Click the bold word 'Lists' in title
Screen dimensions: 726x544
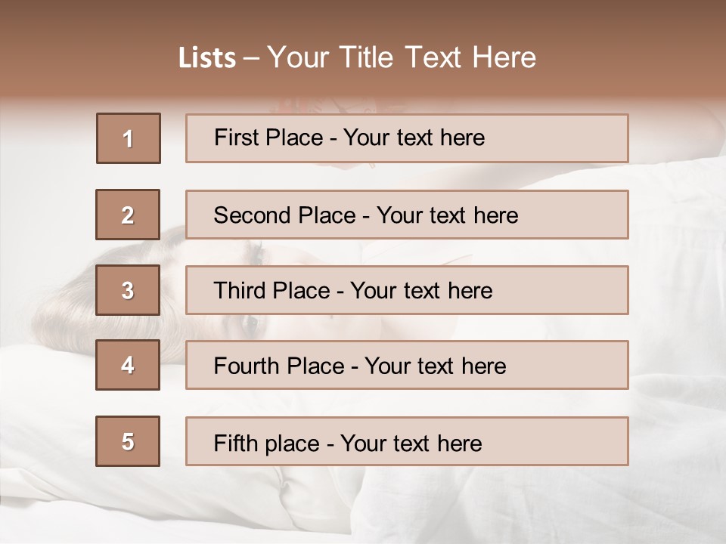pos(207,58)
